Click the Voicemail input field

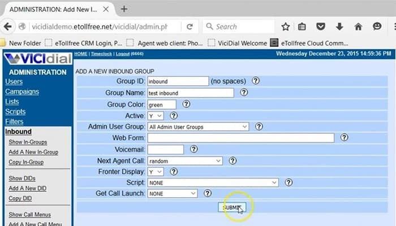(x=165, y=149)
